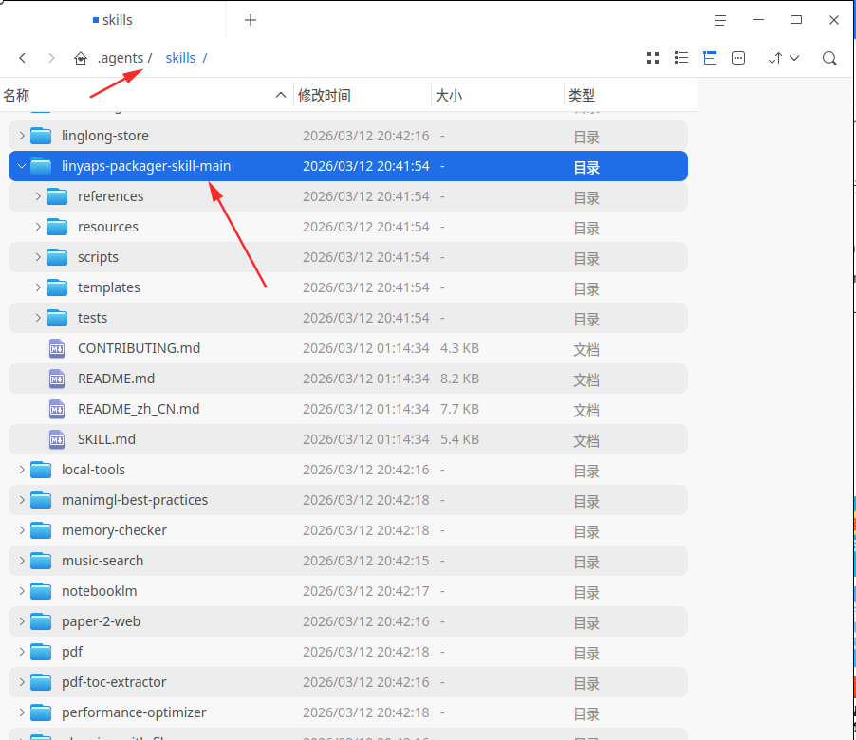This screenshot has width=856, height=740.
Task: Open the file search
Action: click(x=829, y=58)
